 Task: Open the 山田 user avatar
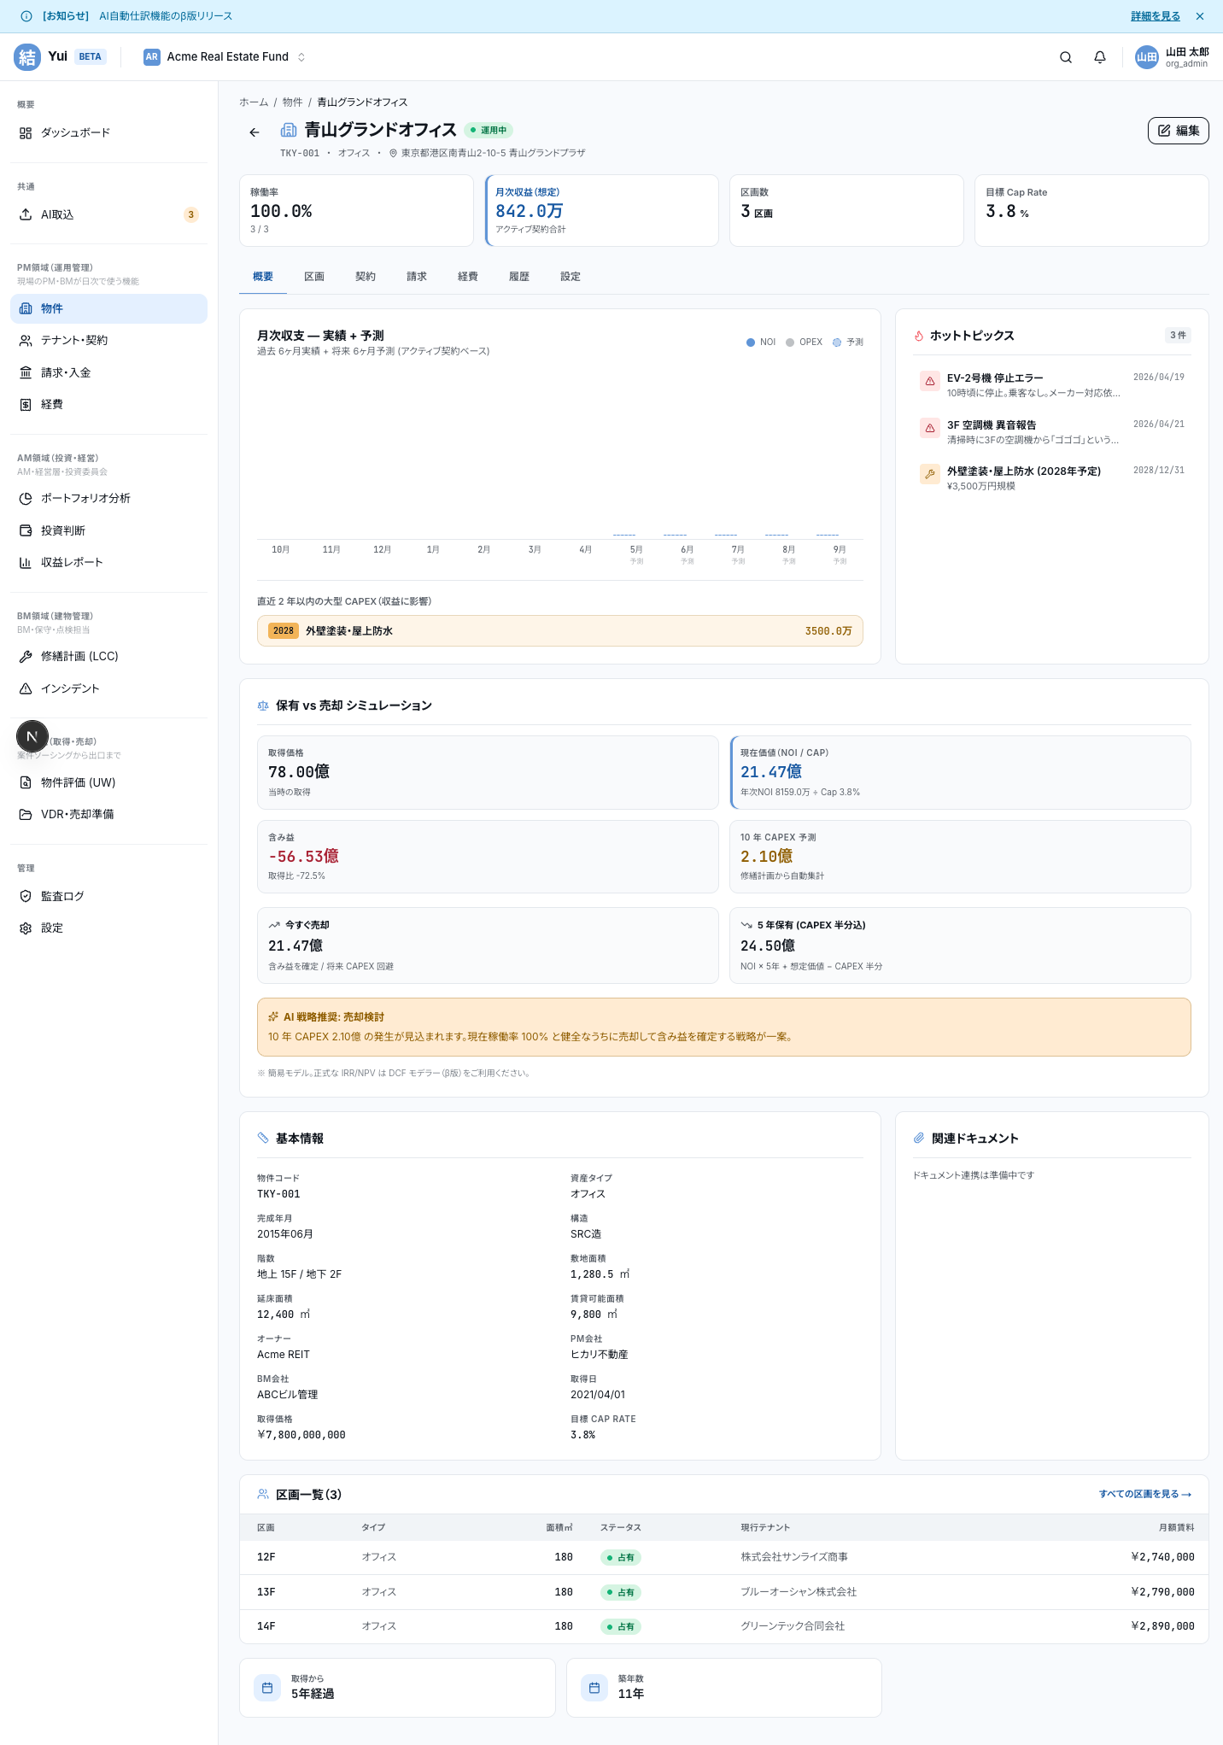1146,57
